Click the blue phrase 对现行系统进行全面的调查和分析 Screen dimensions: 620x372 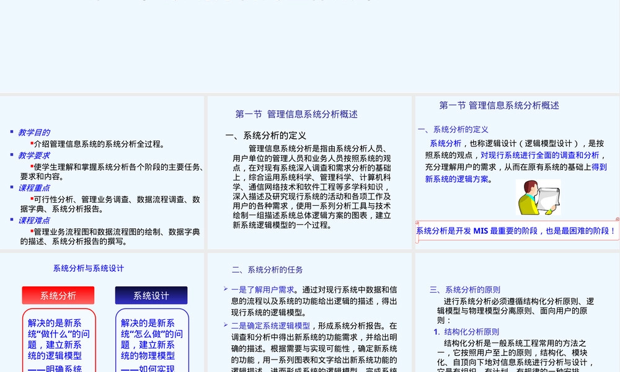(540, 156)
